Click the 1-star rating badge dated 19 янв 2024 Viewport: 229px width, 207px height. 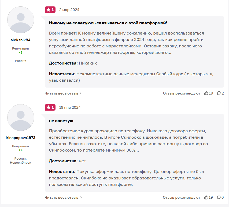tap(50, 107)
